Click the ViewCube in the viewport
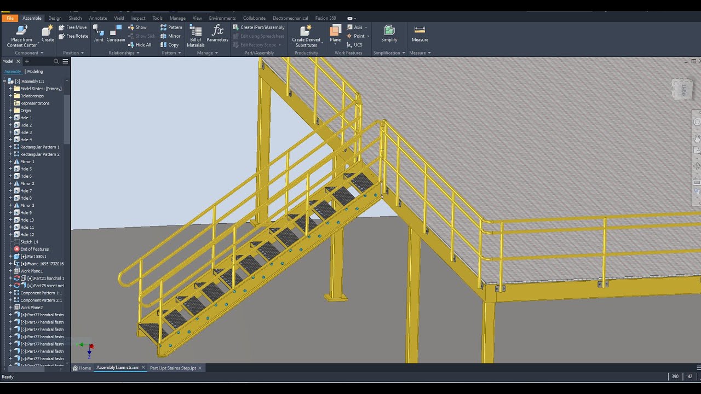This screenshot has height=394, width=701. pos(682,89)
